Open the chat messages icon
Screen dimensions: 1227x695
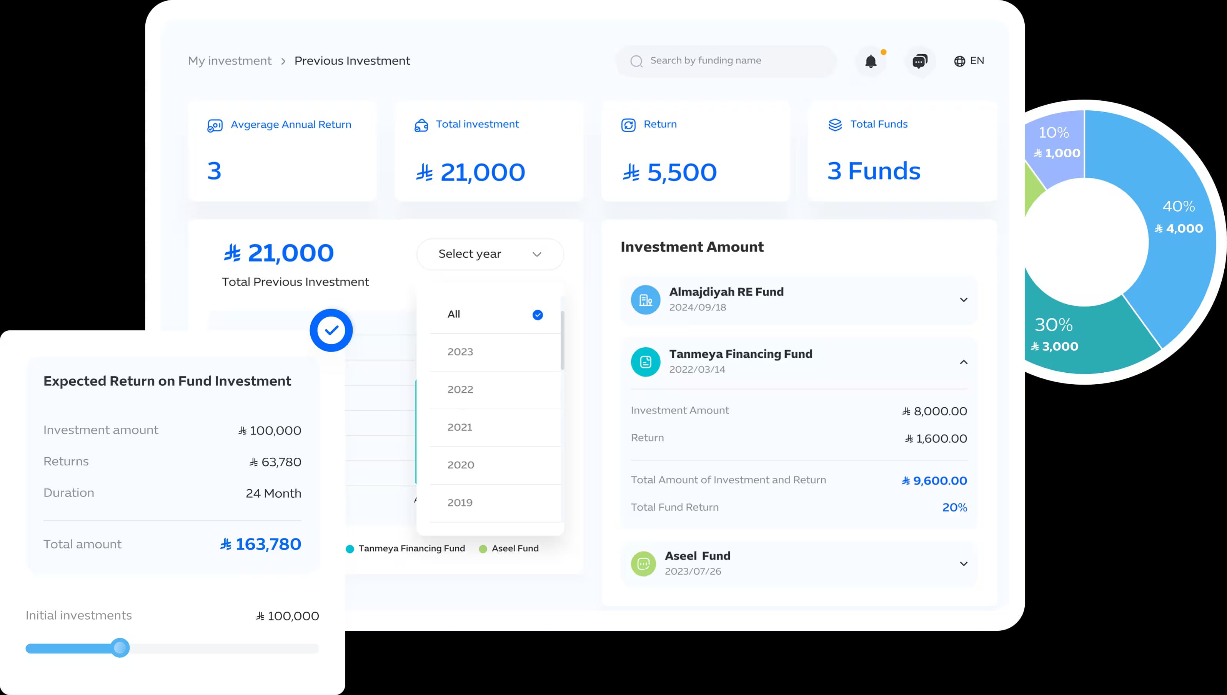point(920,61)
